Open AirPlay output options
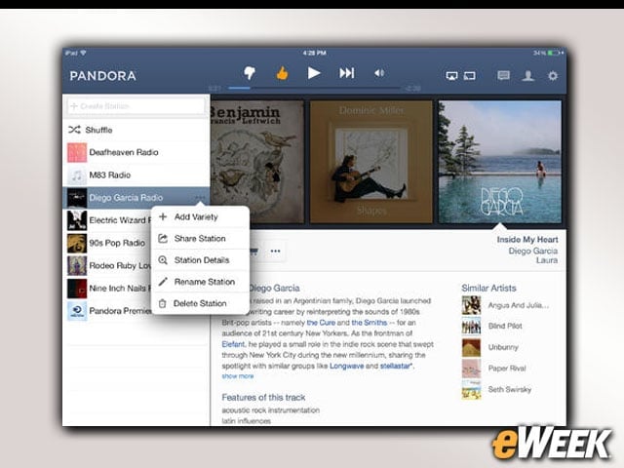This screenshot has height=468, width=624. click(x=451, y=76)
